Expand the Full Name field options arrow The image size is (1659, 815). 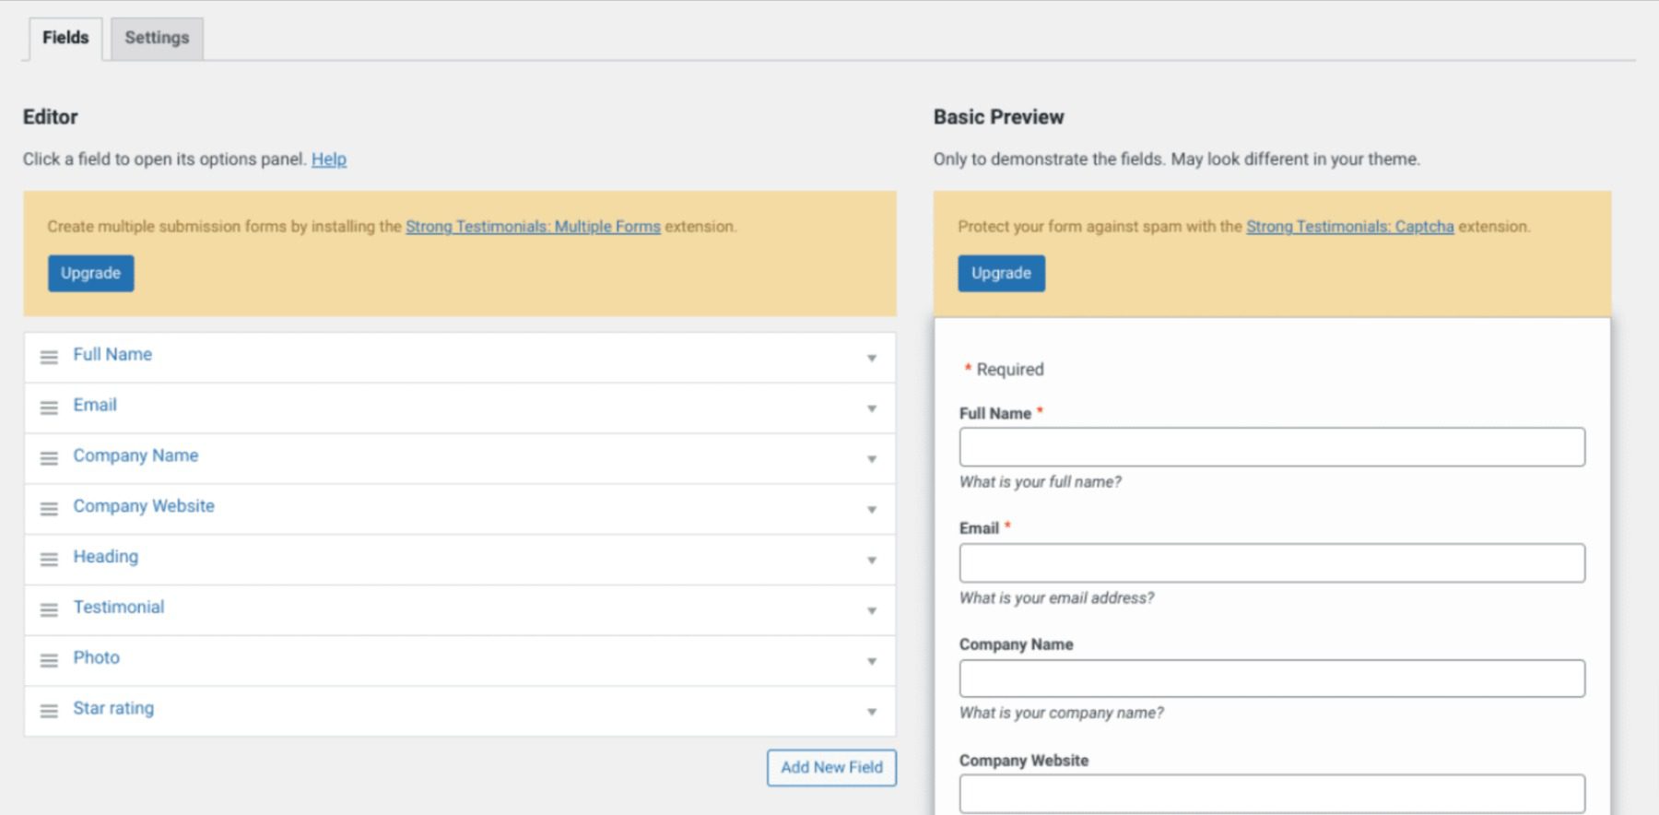coord(871,358)
